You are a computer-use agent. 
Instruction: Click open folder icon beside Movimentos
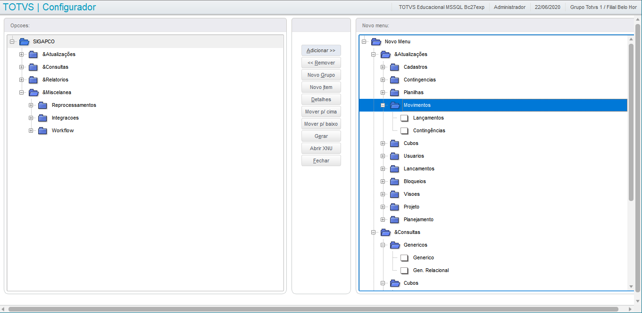(x=395, y=105)
